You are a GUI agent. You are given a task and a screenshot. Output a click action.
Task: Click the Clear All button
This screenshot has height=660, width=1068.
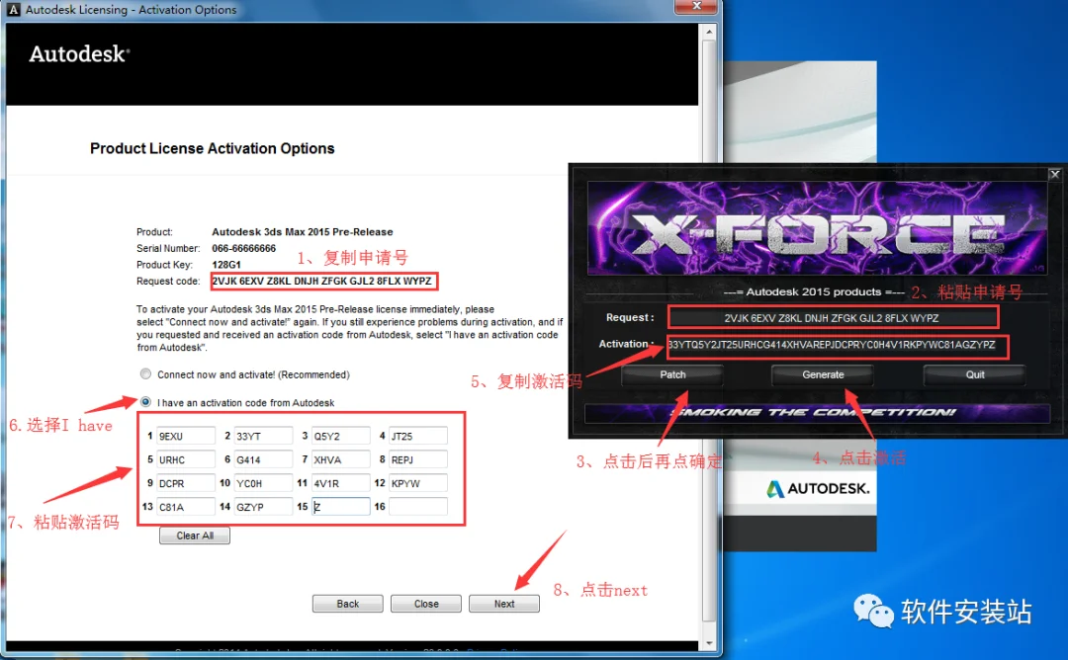pos(195,536)
